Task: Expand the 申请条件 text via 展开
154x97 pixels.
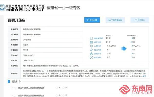Action: [x=144, y=76]
